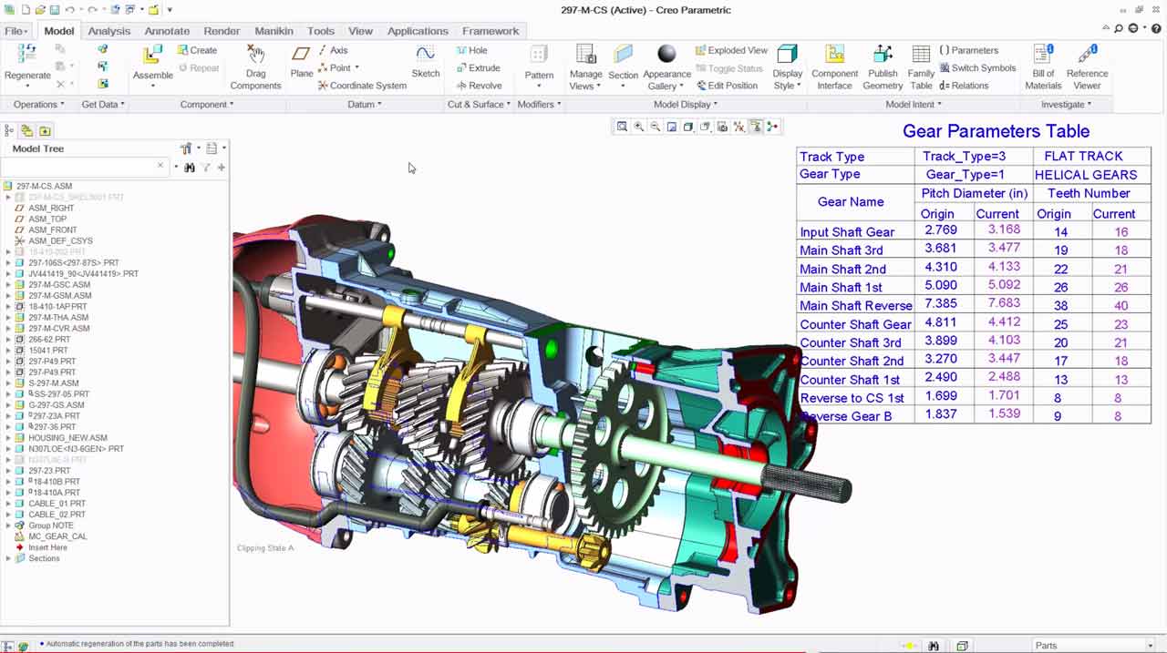The image size is (1167, 653).
Task: Select the Drag Components tool
Action: pos(255,67)
